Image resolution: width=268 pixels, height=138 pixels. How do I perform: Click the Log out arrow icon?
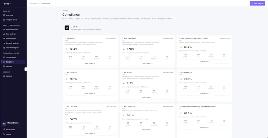[4, 134]
